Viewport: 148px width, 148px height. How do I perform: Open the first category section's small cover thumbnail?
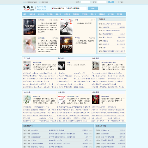pyautogui.click(x=27, y=66)
